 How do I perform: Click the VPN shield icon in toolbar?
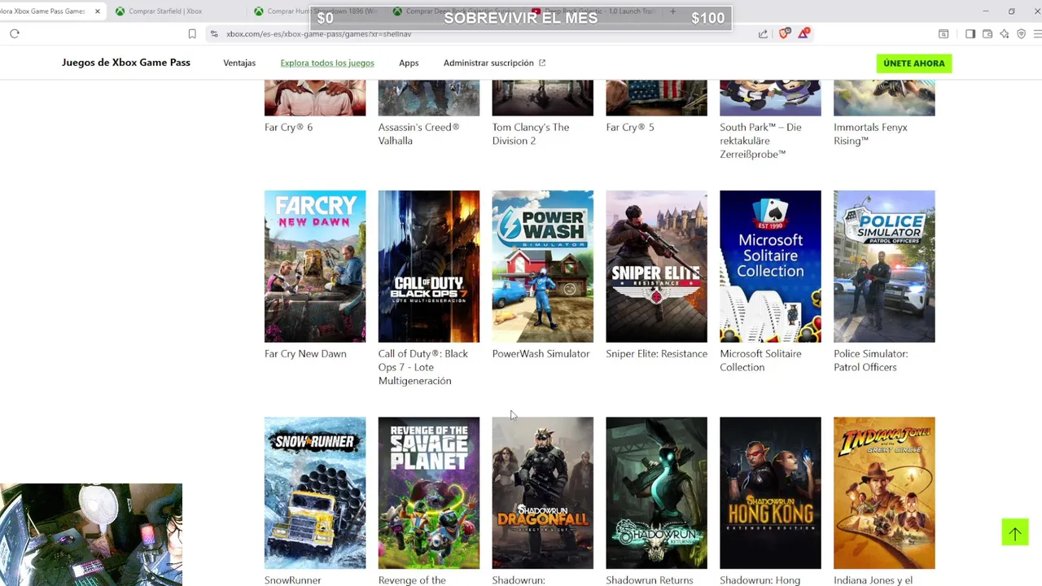coord(1022,33)
